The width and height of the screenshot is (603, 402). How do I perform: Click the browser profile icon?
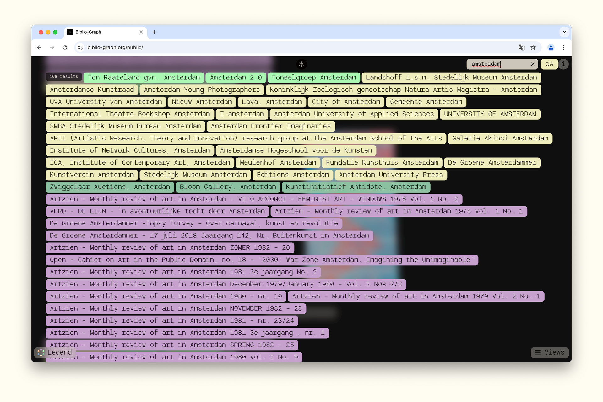tap(551, 47)
